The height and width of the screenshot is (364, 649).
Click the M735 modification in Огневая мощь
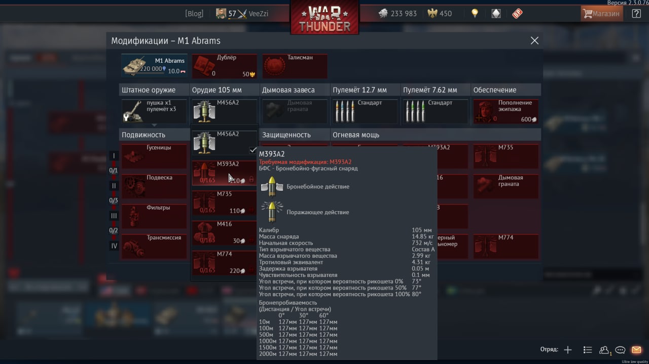(506, 156)
